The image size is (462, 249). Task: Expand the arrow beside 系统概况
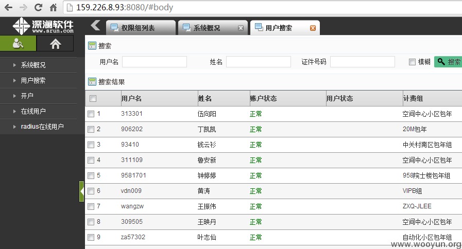click(14, 65)
